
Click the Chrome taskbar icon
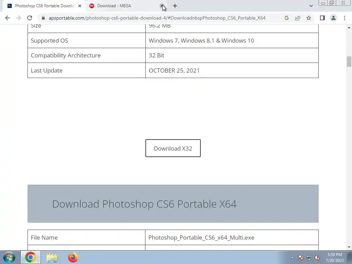pos(31,257)
